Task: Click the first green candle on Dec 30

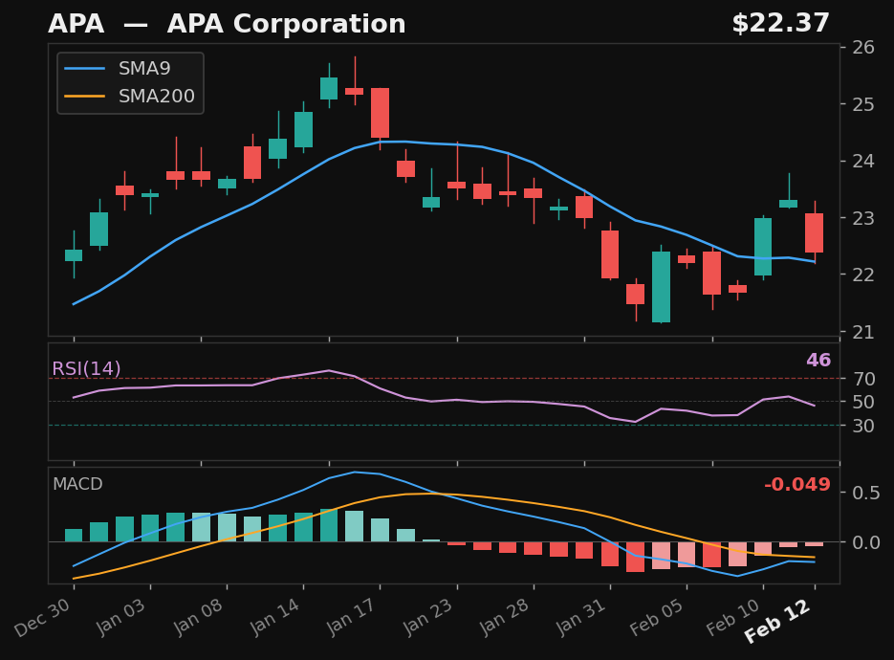Action: click(x=74, y=255)
